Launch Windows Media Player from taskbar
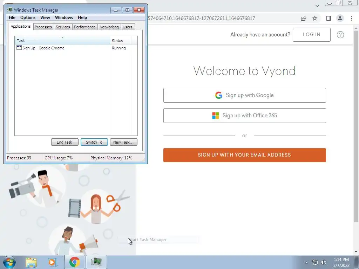The image size is (359, 269). click(52, 262)
